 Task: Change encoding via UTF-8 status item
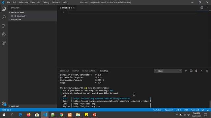click(178, 110)
